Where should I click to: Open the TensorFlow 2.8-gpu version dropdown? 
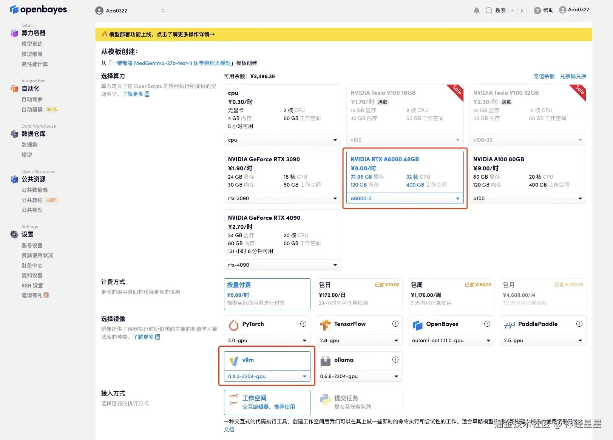coord(359,341)
